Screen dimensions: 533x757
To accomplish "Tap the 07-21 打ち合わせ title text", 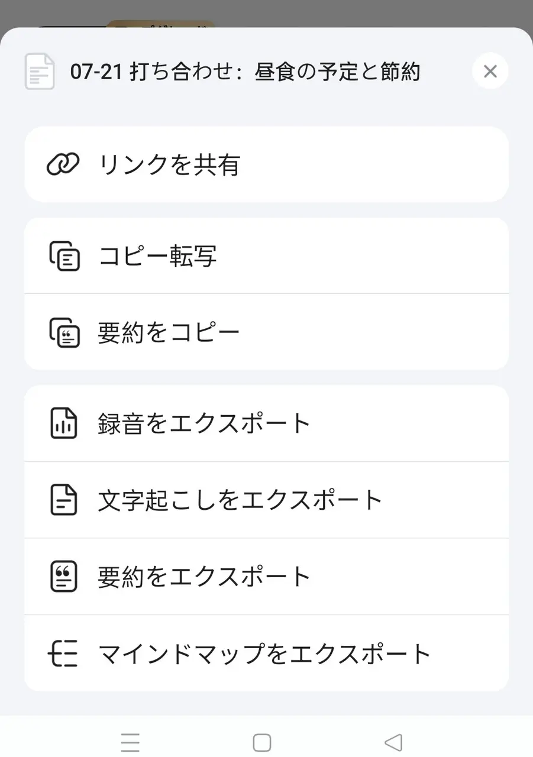I will point(245,72).
